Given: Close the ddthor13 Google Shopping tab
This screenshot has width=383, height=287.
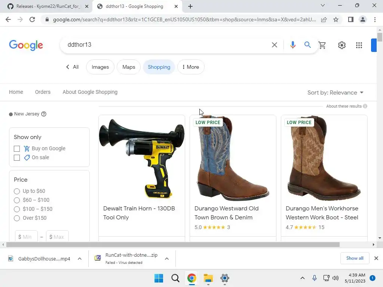Looking at the screenshot, I should [x=176, y=6].
